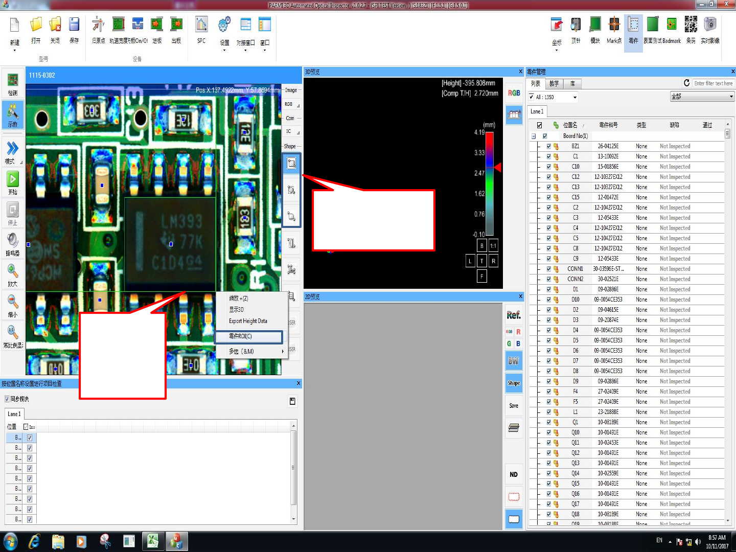Toggle the checkbox for component C10
This screenshot has height=552, width=736.
click(549, 167)
